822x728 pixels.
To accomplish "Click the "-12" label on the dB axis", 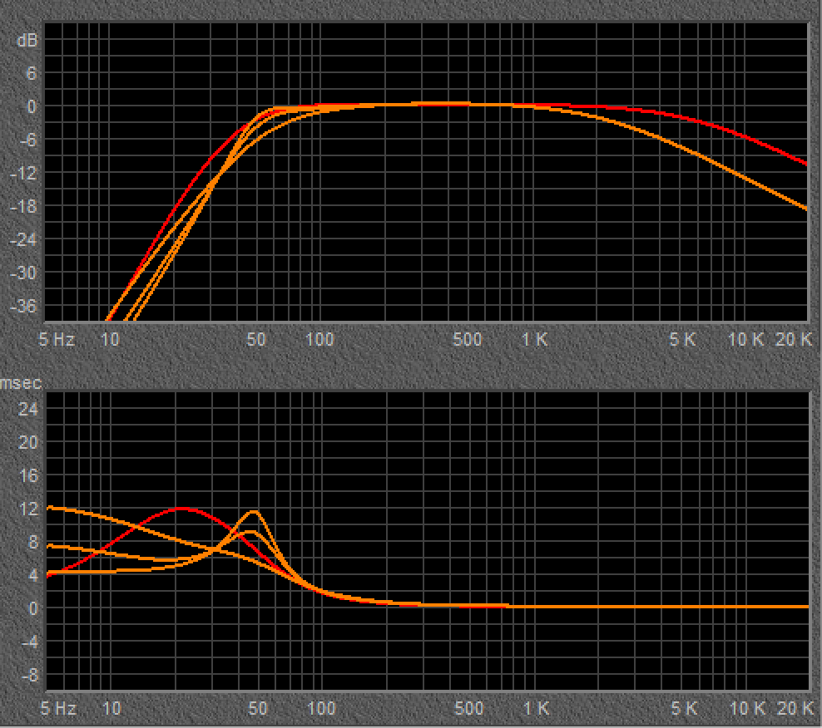I will (x=23, y=174).
